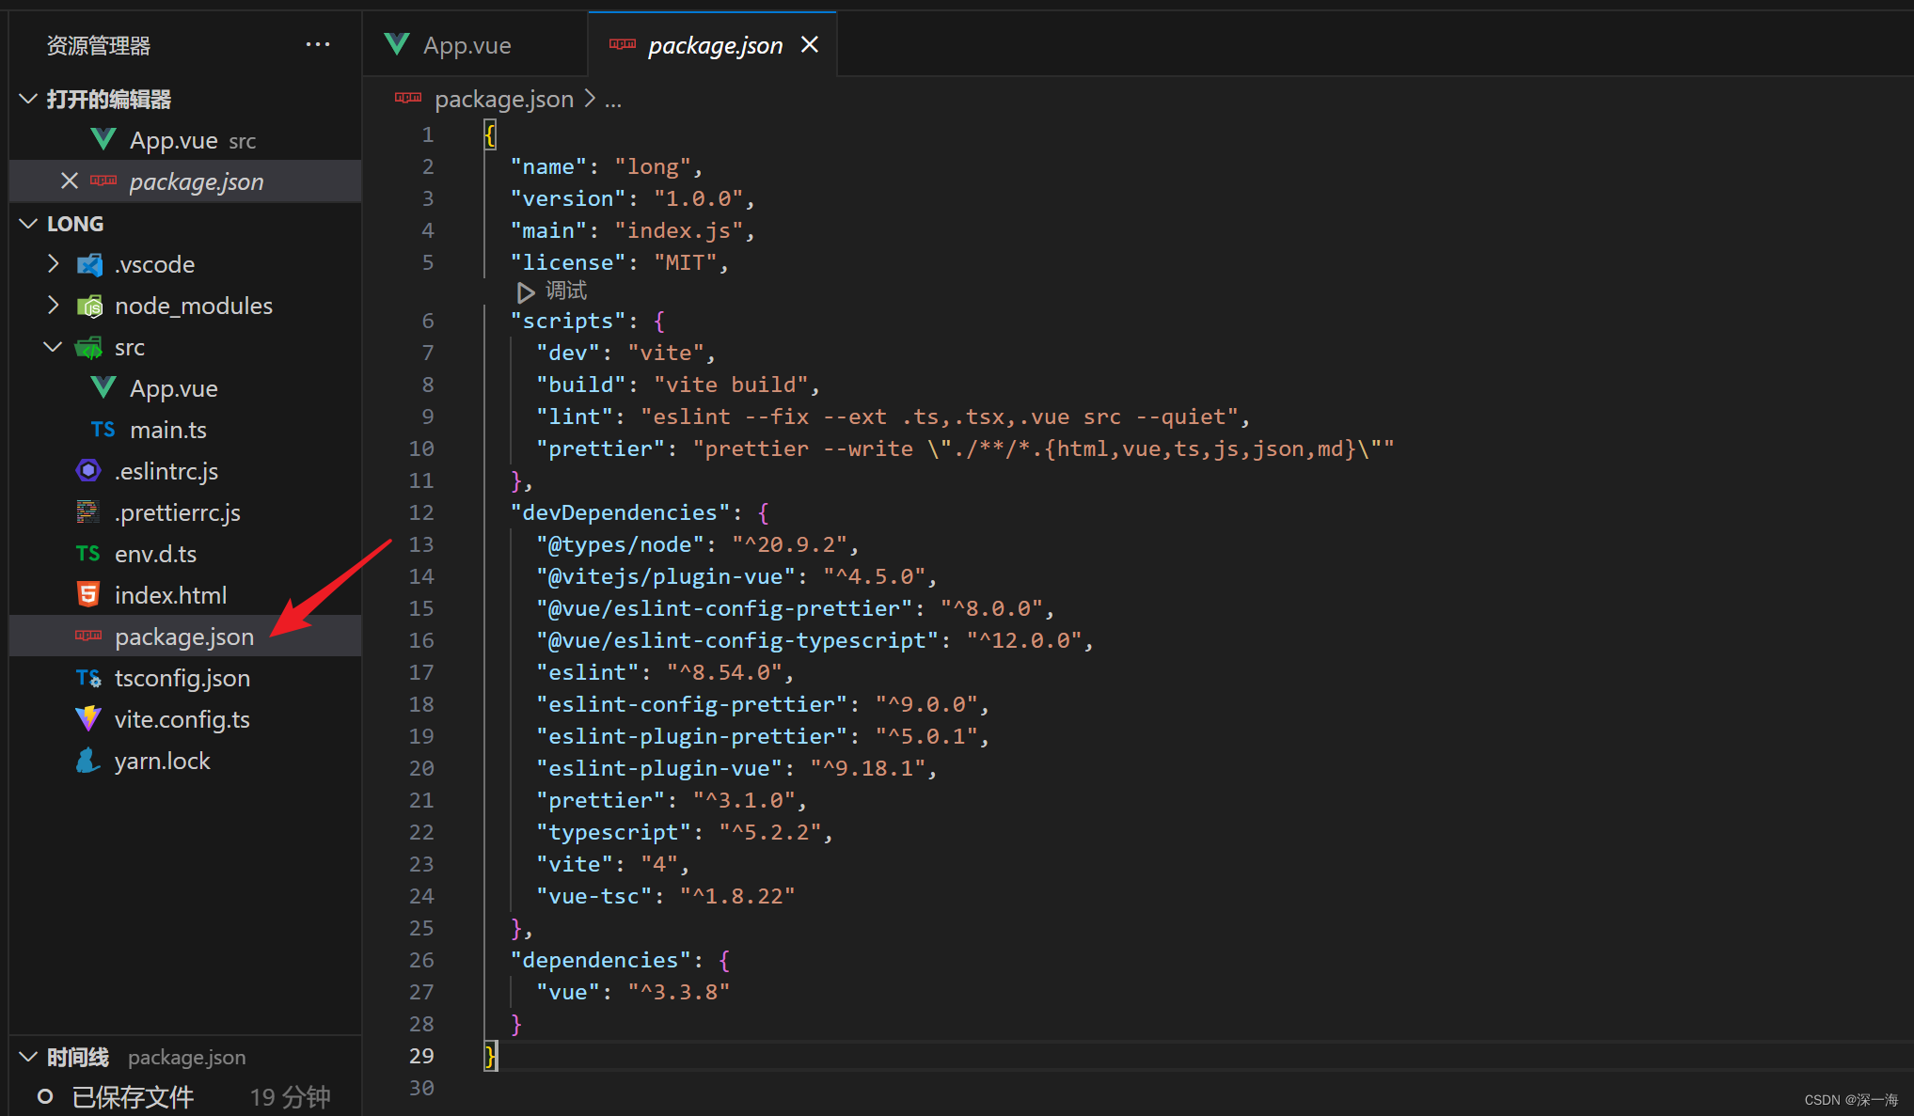Viewport: 1914px width, 1116px height.
Task: Click line number 13 in the gutter
Action: (x=421, y=544)
